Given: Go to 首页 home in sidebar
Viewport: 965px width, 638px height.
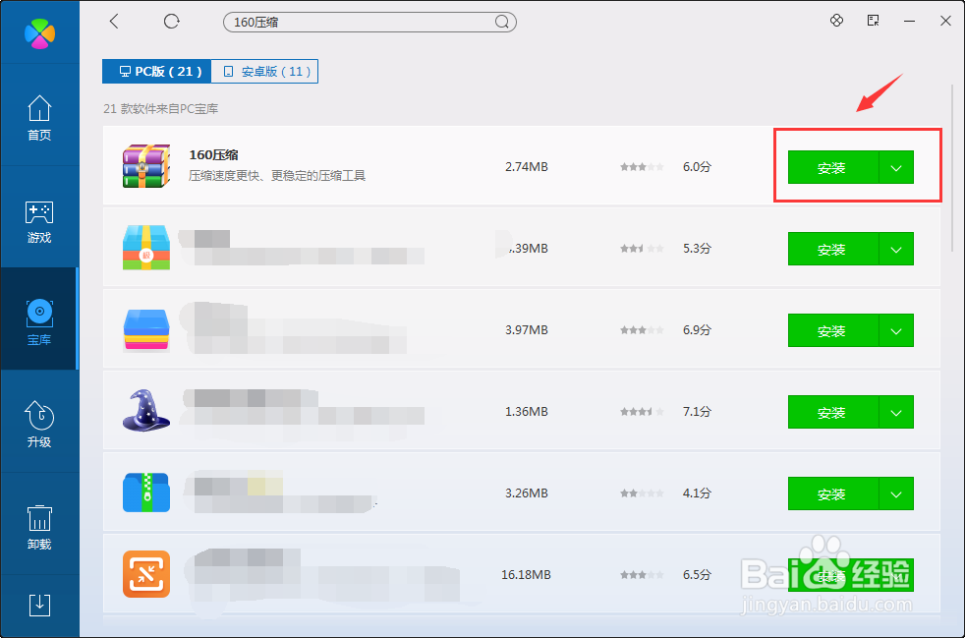Looking at the screenshot, I should coord(39,118).
